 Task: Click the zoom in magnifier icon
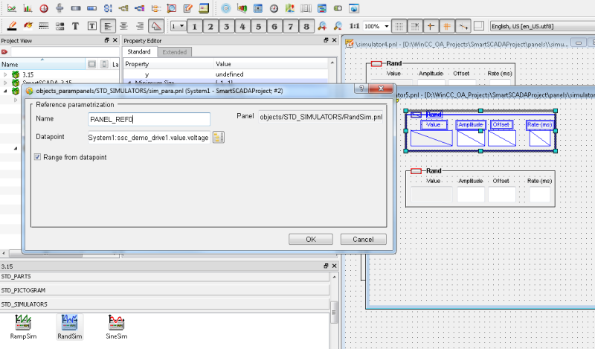[x=323, y=26]
